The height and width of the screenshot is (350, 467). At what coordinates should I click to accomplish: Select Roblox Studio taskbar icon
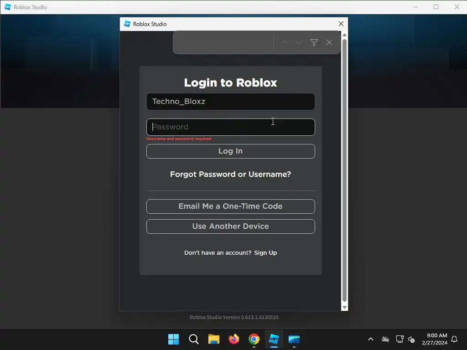[x=274, y=339]
